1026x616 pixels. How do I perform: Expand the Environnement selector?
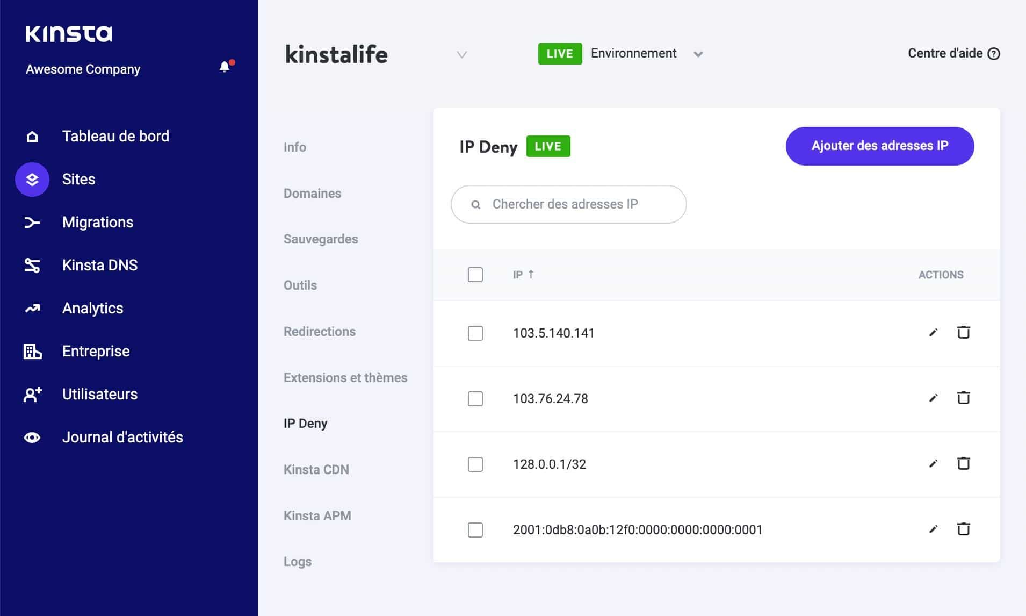click(699, 54)
